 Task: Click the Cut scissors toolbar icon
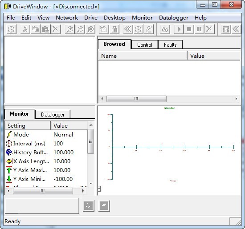point(25,29)
